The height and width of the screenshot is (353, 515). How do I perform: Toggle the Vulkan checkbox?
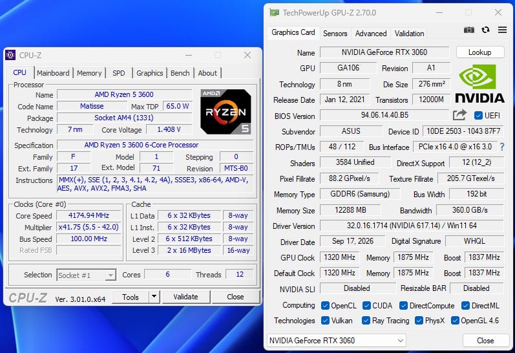coord(325,321)
